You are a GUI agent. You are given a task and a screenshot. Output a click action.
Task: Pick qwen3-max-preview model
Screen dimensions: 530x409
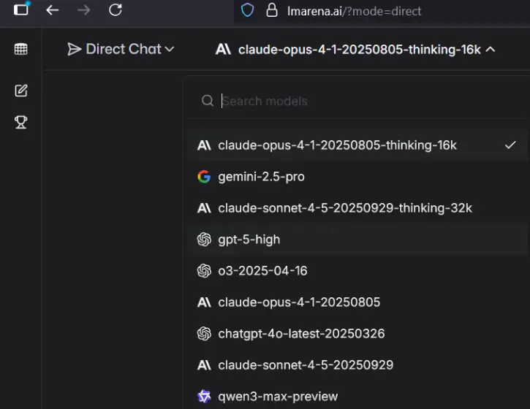tap(357, 396)
